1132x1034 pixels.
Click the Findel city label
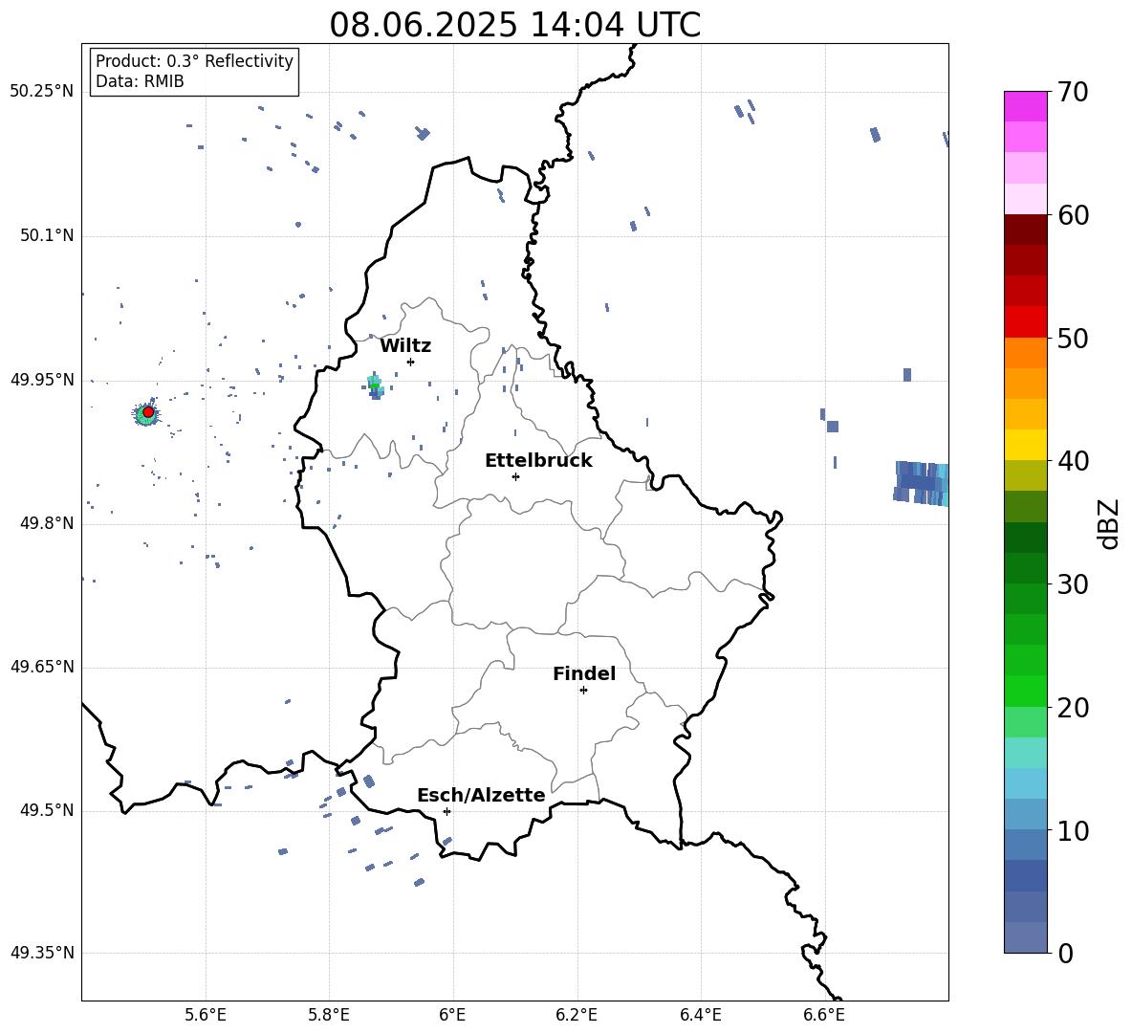[584, 673]
